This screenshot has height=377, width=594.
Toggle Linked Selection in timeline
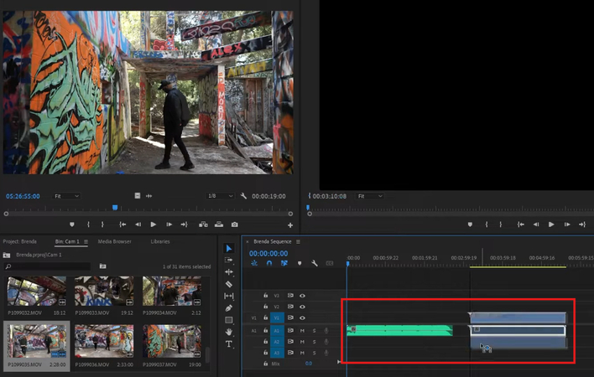pyautogui.click(x=284, y=263)
